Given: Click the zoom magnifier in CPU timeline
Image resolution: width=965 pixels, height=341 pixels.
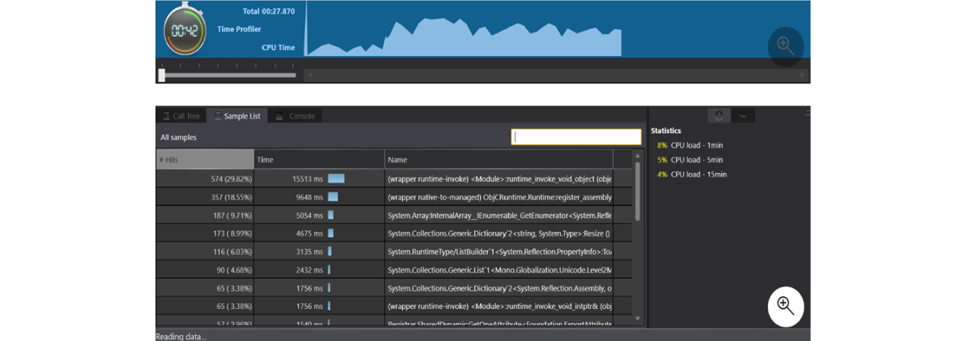Looking at the screenshot, I should click(x=785, y=45).
